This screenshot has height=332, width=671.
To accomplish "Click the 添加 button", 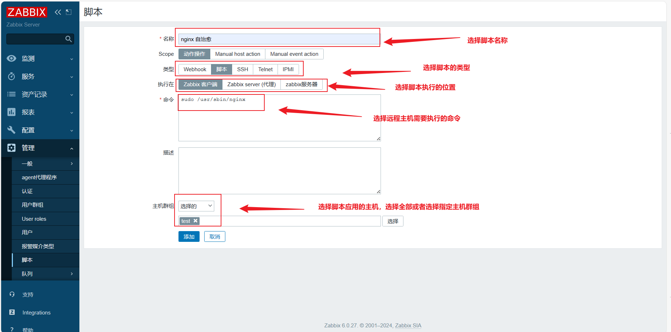I will click(x=189, y=236).
